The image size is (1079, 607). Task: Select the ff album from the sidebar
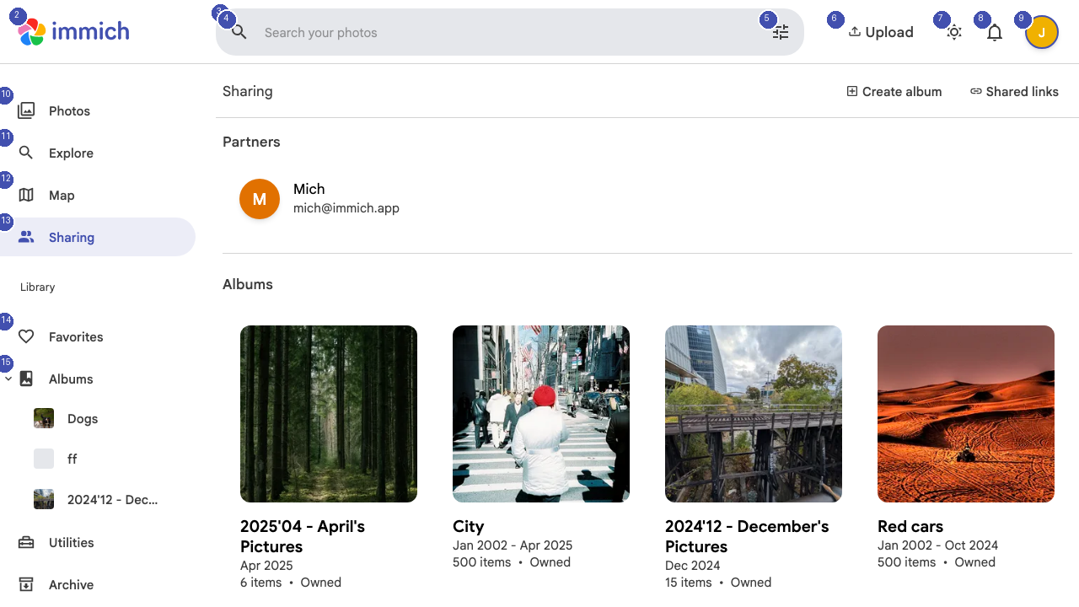[72, 459]
